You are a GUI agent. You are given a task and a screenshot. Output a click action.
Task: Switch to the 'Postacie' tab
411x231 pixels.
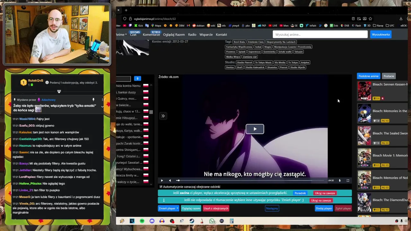389,76
